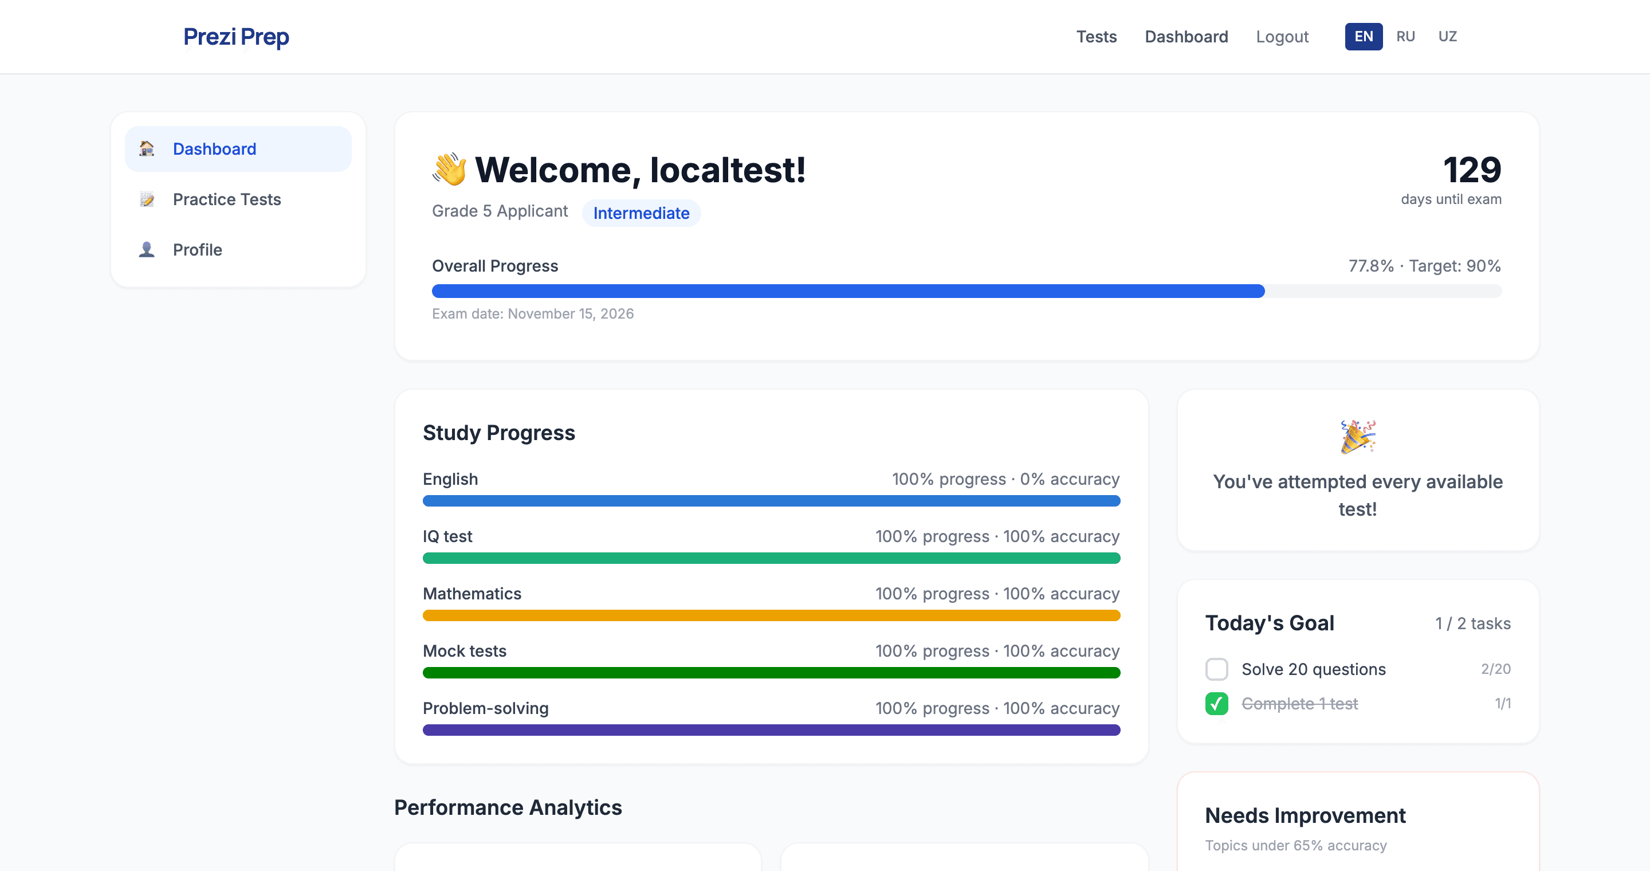Click the waving hand emoji beside Welcome
Screen dimensions: 1650x871
click(x=449, y=170)
